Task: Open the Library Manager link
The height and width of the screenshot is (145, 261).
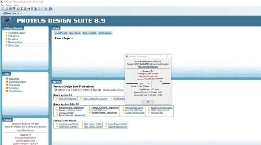Action: [66, 113]
